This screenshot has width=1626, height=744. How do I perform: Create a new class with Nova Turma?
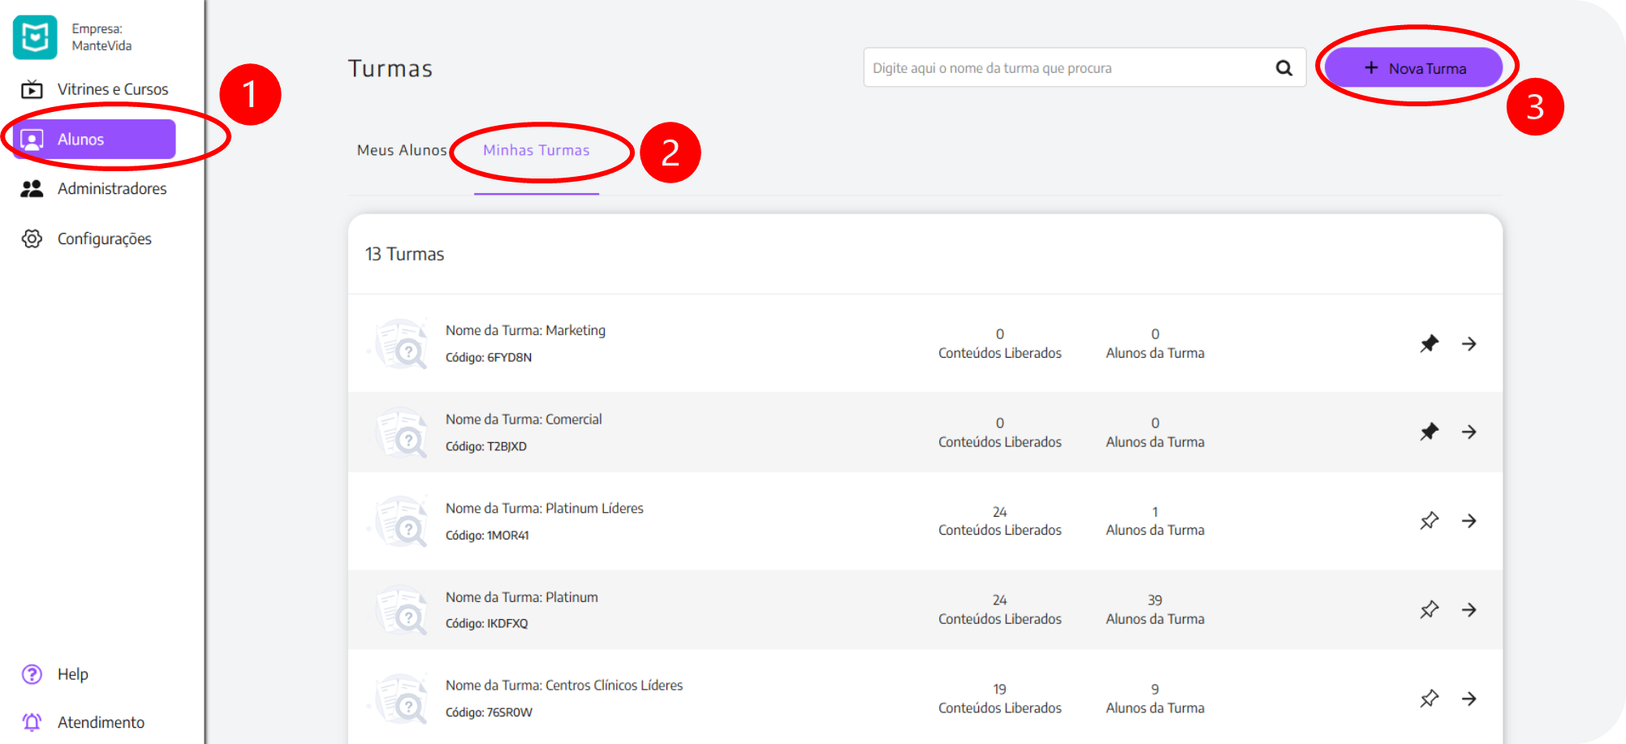click(x=1413, y=68)
